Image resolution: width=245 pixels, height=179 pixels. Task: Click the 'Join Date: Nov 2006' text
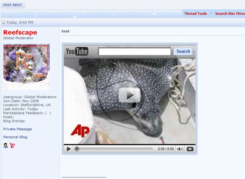(x=21, y=101)
